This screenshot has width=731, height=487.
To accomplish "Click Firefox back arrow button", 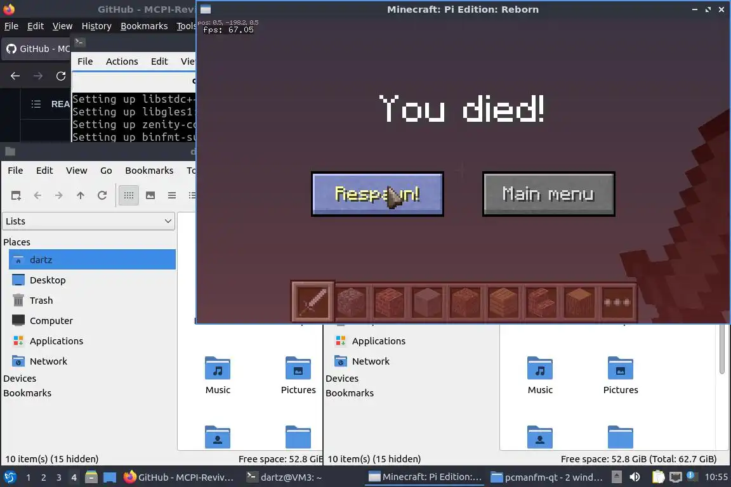I will tap(15, 76).
